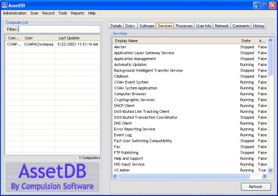Screen dimensions: 278x196
Task: Open the Reports menu
Action: pyautogui.click(x=77, y=13)
